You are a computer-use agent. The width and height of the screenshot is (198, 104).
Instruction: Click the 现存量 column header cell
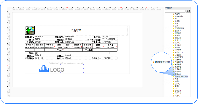(x=111, y=45)
